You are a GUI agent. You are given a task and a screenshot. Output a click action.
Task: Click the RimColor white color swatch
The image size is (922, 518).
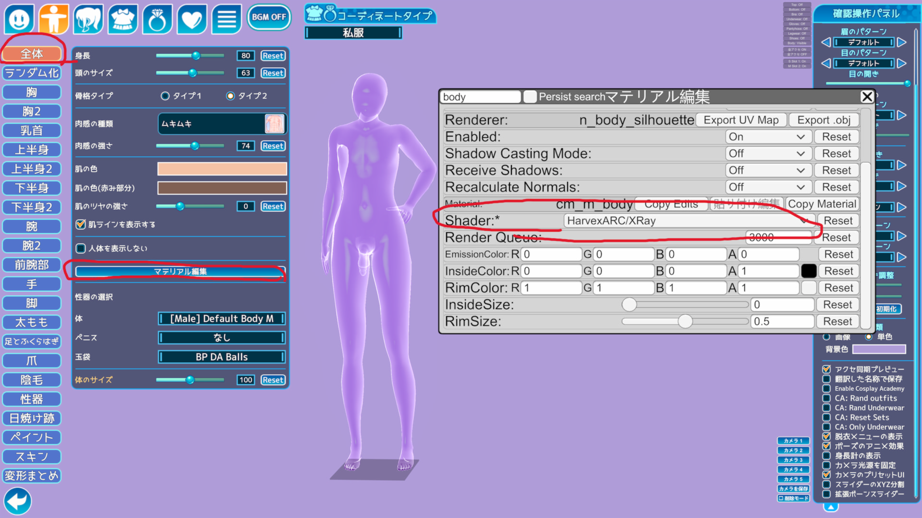click(809, 288)
